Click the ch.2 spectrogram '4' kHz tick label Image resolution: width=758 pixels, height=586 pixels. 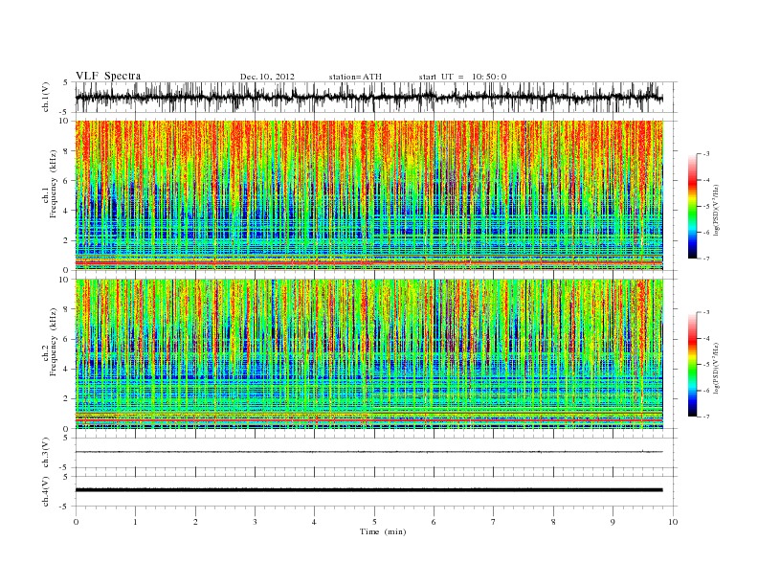(x=67, y=370)
